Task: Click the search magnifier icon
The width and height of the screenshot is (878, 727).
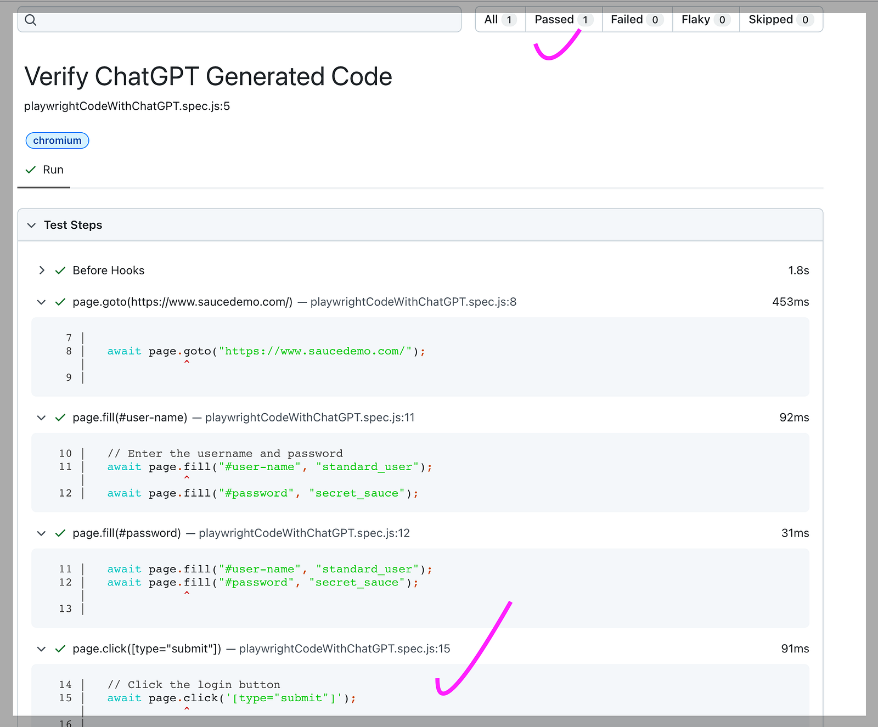Action: coord(31,20)
